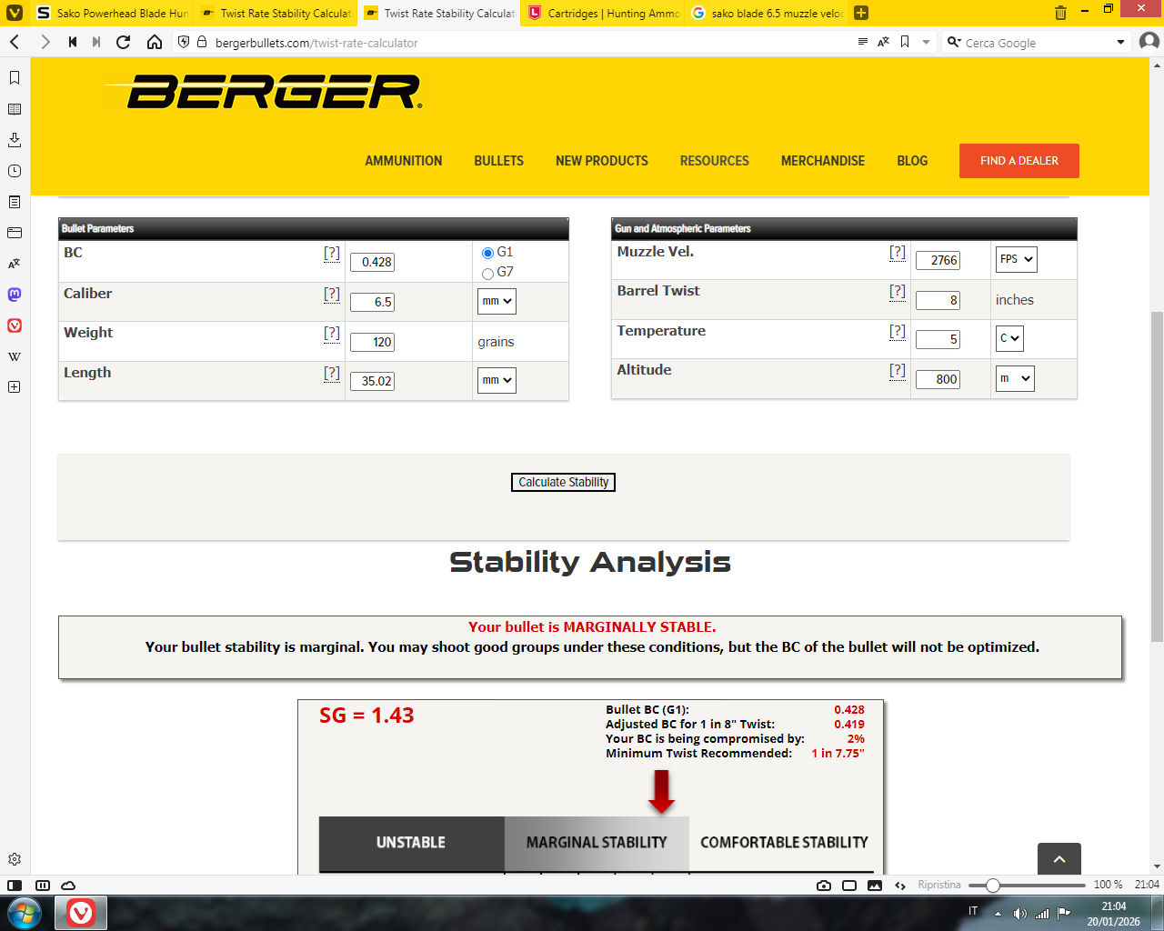Open the tracker blocker shield icon
The width and height of the screenshot is (1164, 931).
[184, 42]
